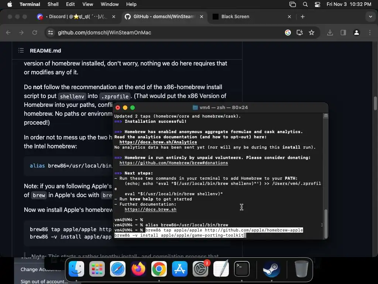Select Sign out of account entry
The width and height of the screenshot is (378, 284).
44,281
